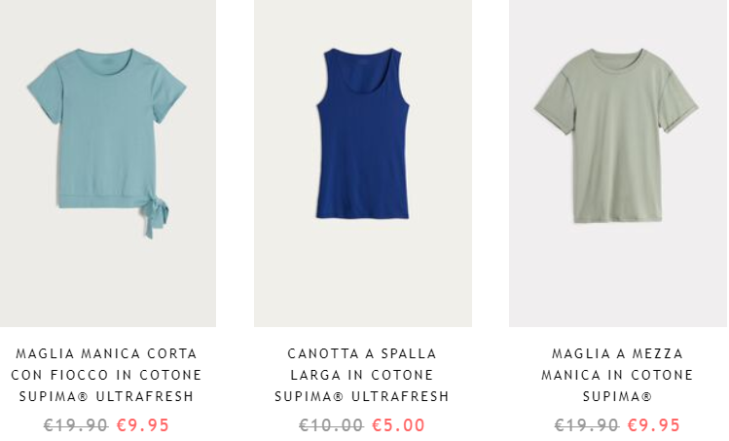729x441 pixels.
Task: Open the light blue bow tee photo
Action: click(107, 163)
